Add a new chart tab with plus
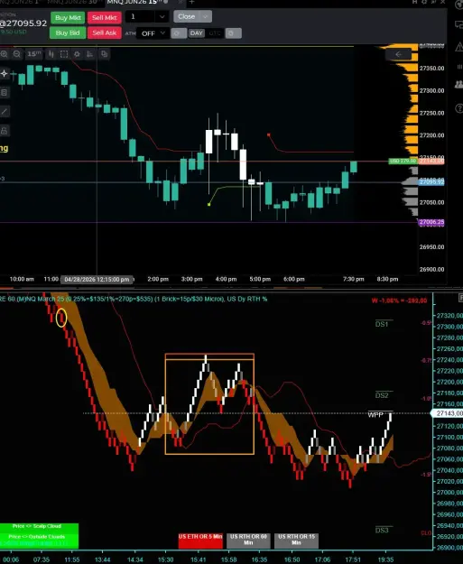This screenshot has height=564, width=463. [x=191, y=2]
